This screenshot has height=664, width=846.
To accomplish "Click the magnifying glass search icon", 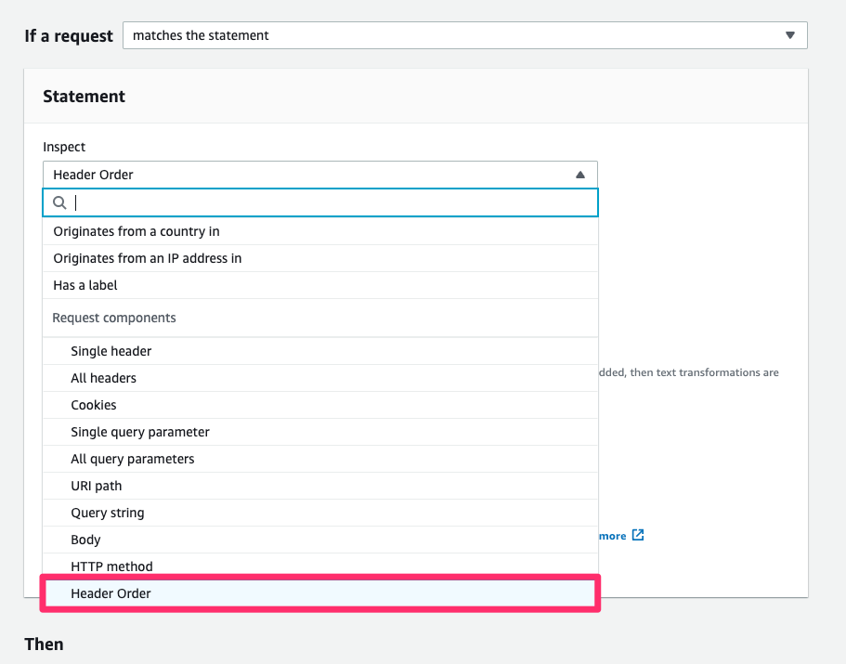I will point(59,202).
